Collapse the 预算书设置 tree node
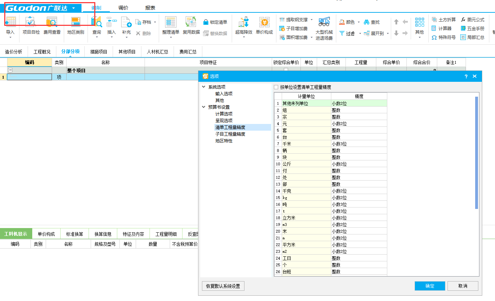495x301 pixels. (x=203, y=107)
